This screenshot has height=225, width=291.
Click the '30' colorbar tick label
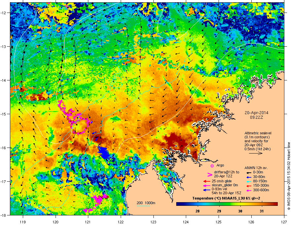pos(240,211)
